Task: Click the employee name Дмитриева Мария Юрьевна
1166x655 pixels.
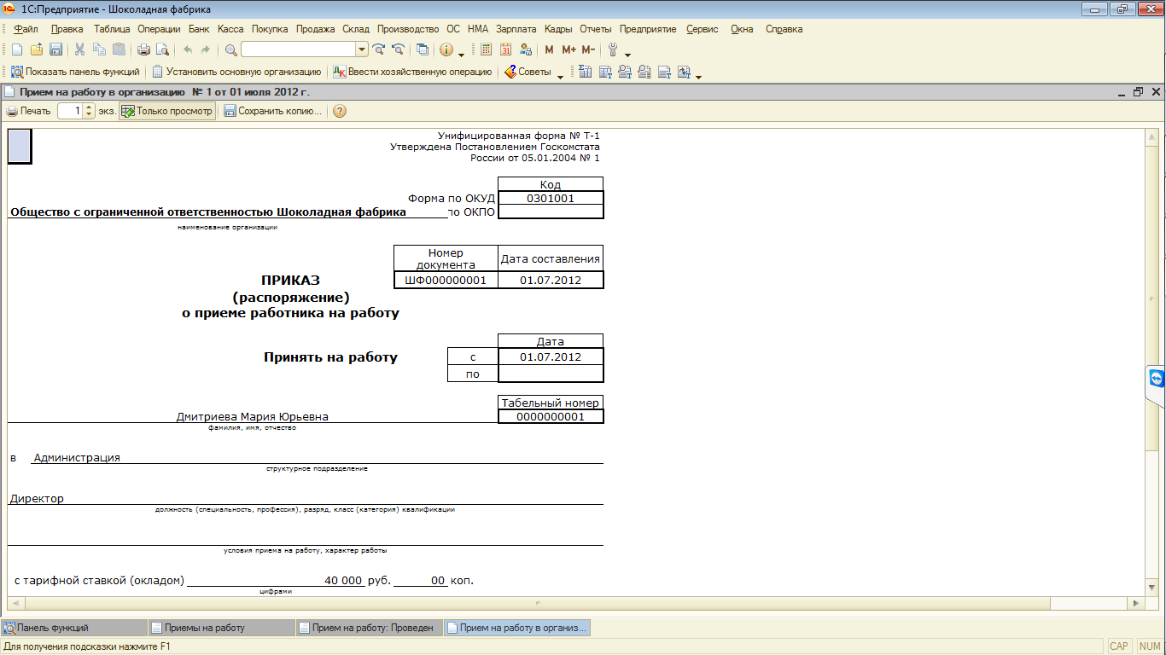Action: (x=252, y=417)
